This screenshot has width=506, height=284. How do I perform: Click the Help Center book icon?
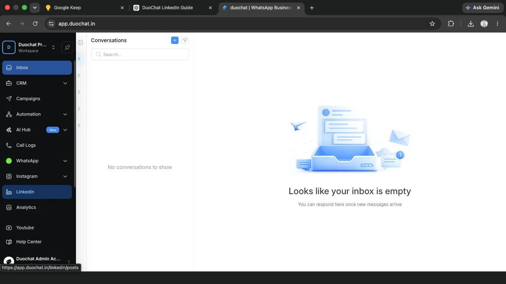click(9, 242)
